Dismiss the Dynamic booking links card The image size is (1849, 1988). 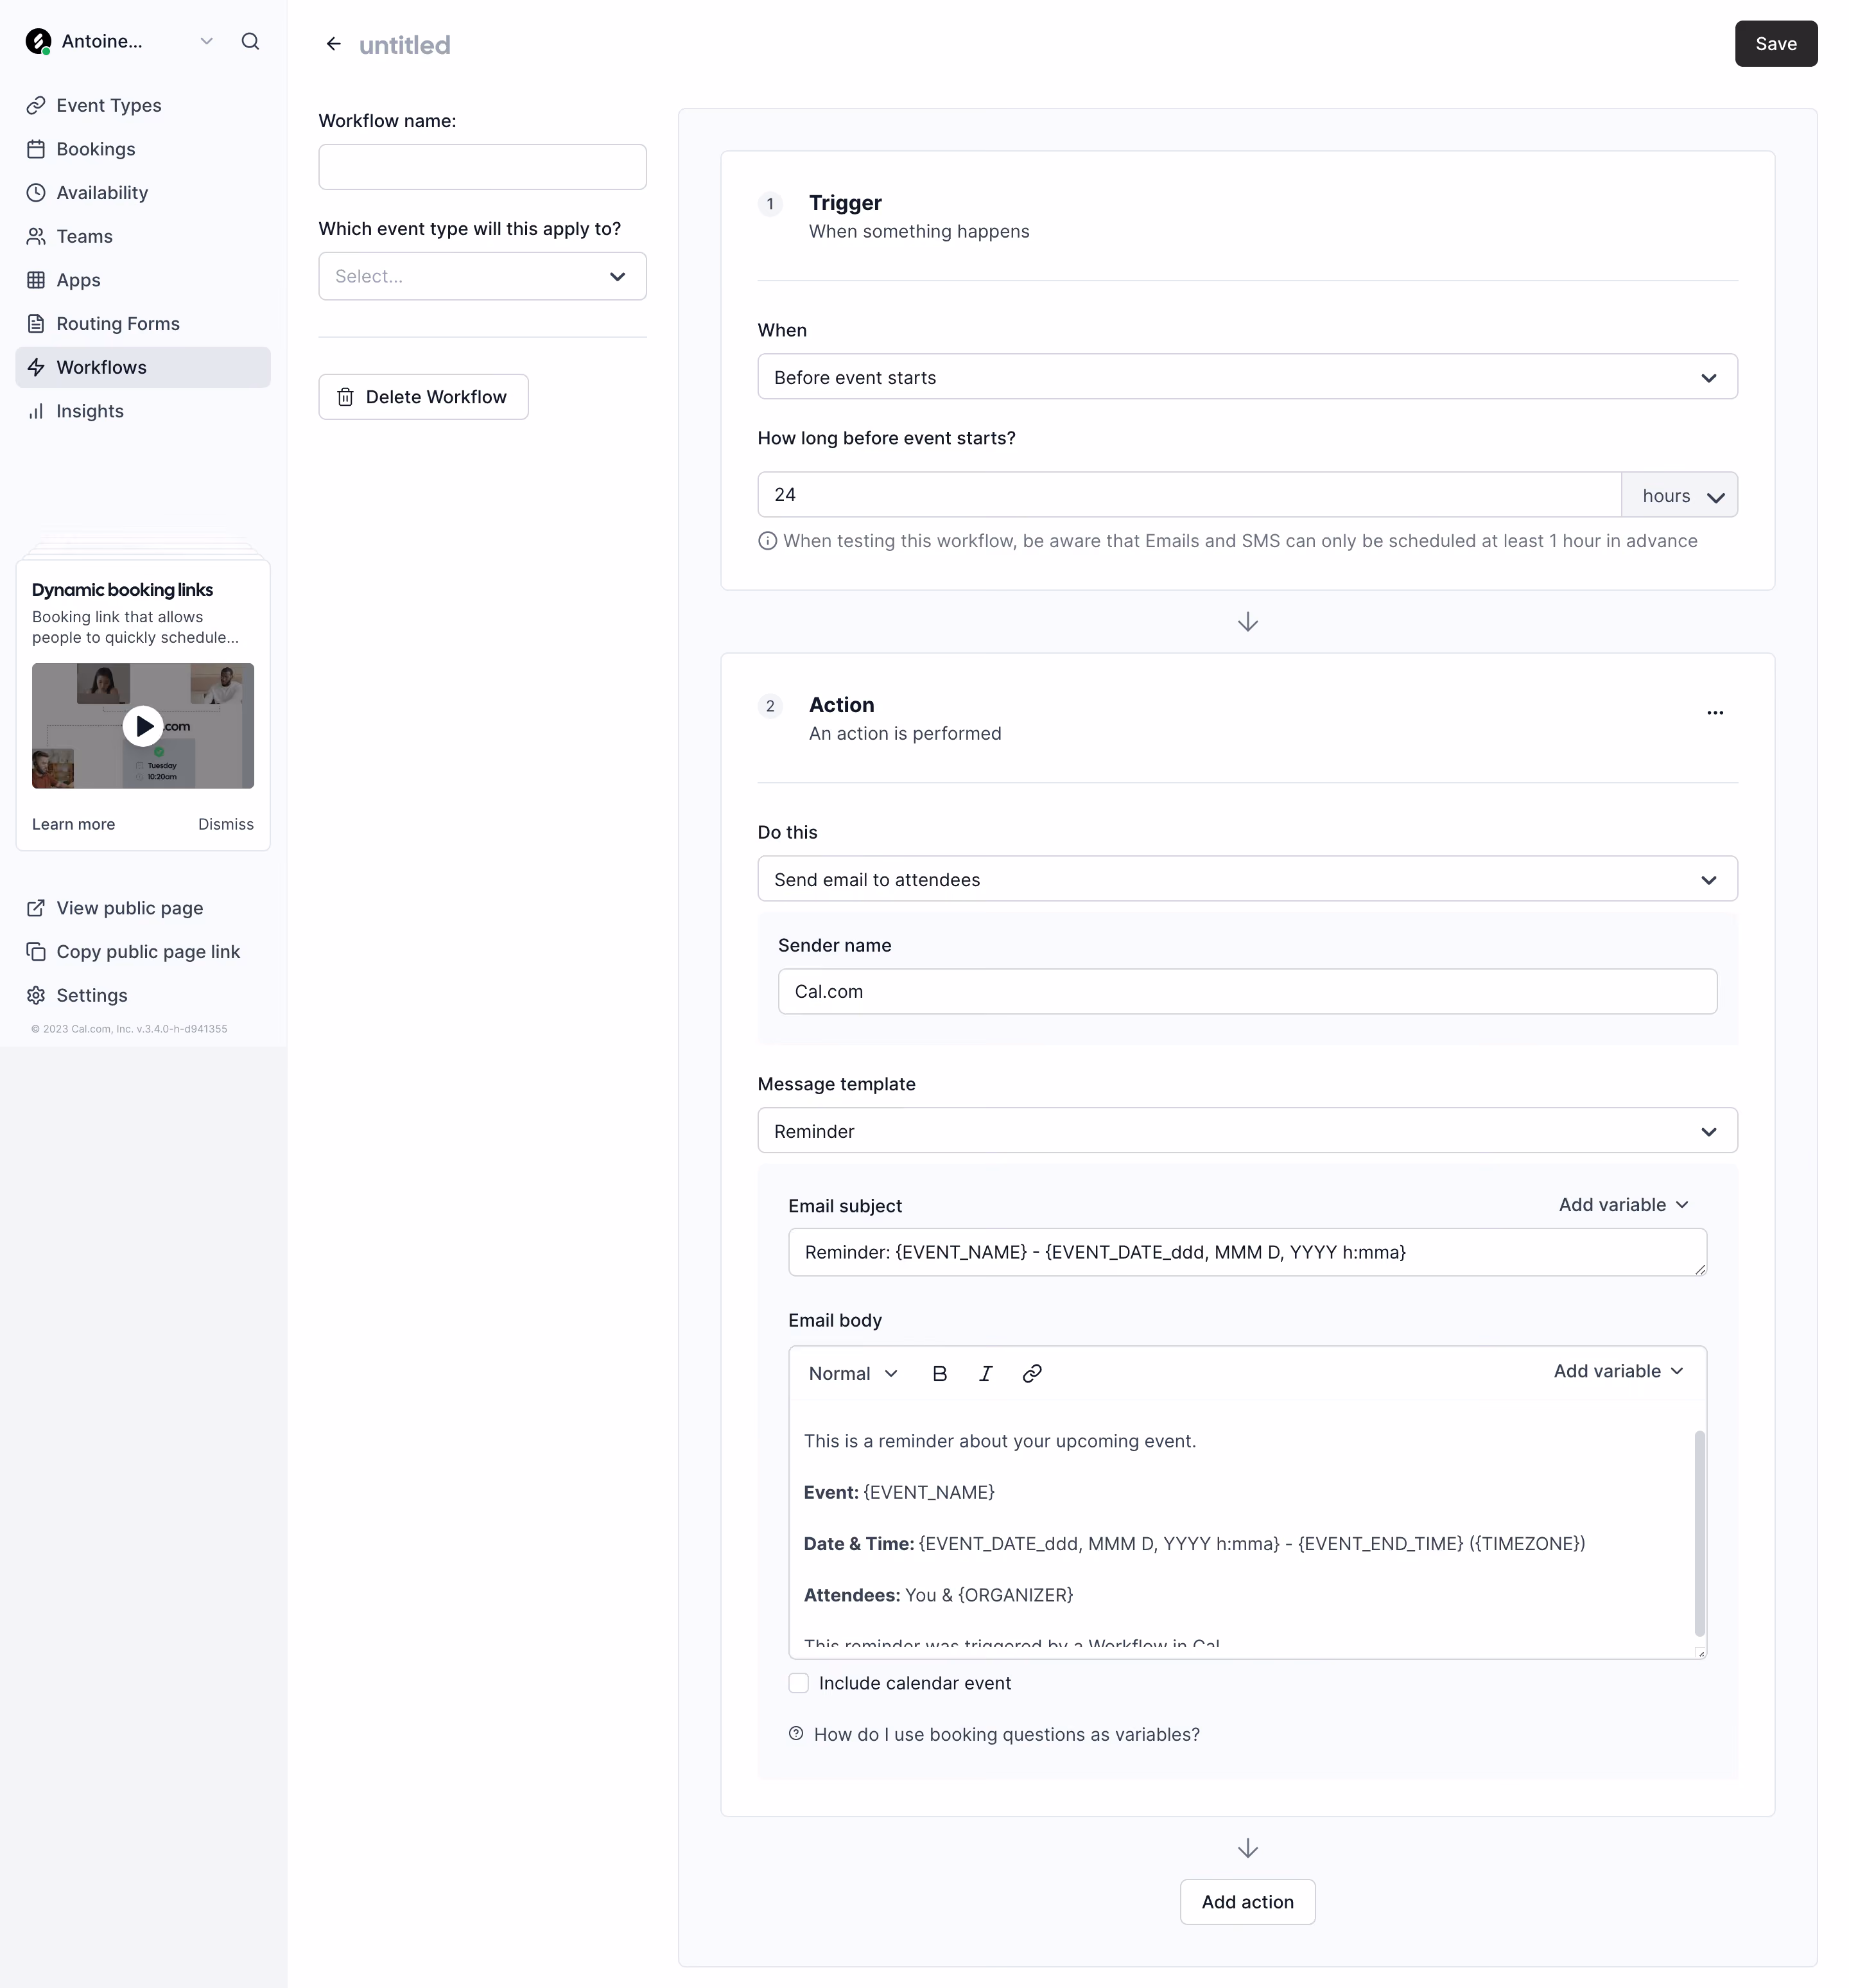pos(226,824)
